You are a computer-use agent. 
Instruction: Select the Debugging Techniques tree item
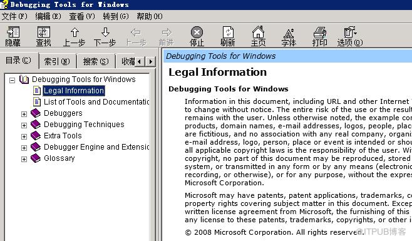84,125
